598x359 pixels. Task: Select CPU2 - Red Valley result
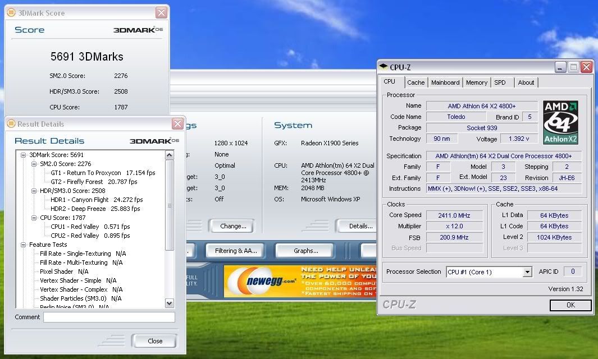[90, 236]
